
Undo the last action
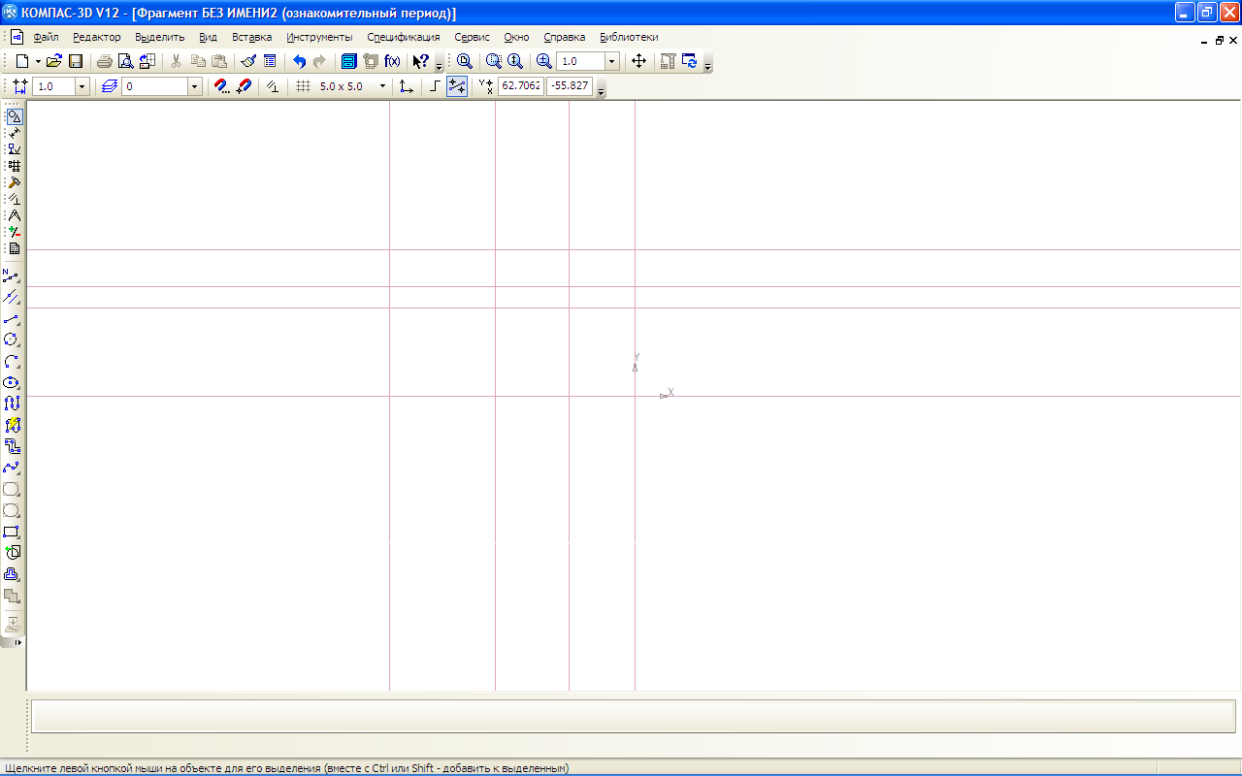[x=299, y=61]
